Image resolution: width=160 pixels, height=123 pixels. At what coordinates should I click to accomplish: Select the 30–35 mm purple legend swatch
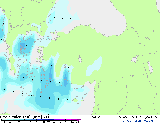click(x=57, y=120)
